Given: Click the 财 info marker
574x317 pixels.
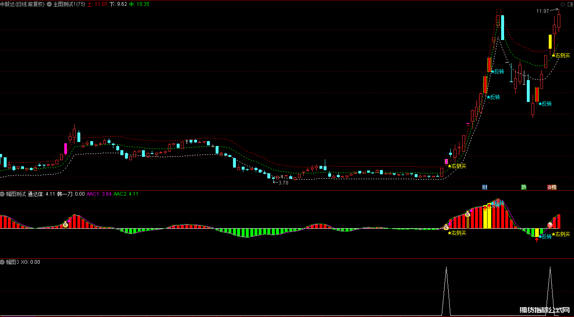Looking at the screenshot, I should click(x=485, y=187).
